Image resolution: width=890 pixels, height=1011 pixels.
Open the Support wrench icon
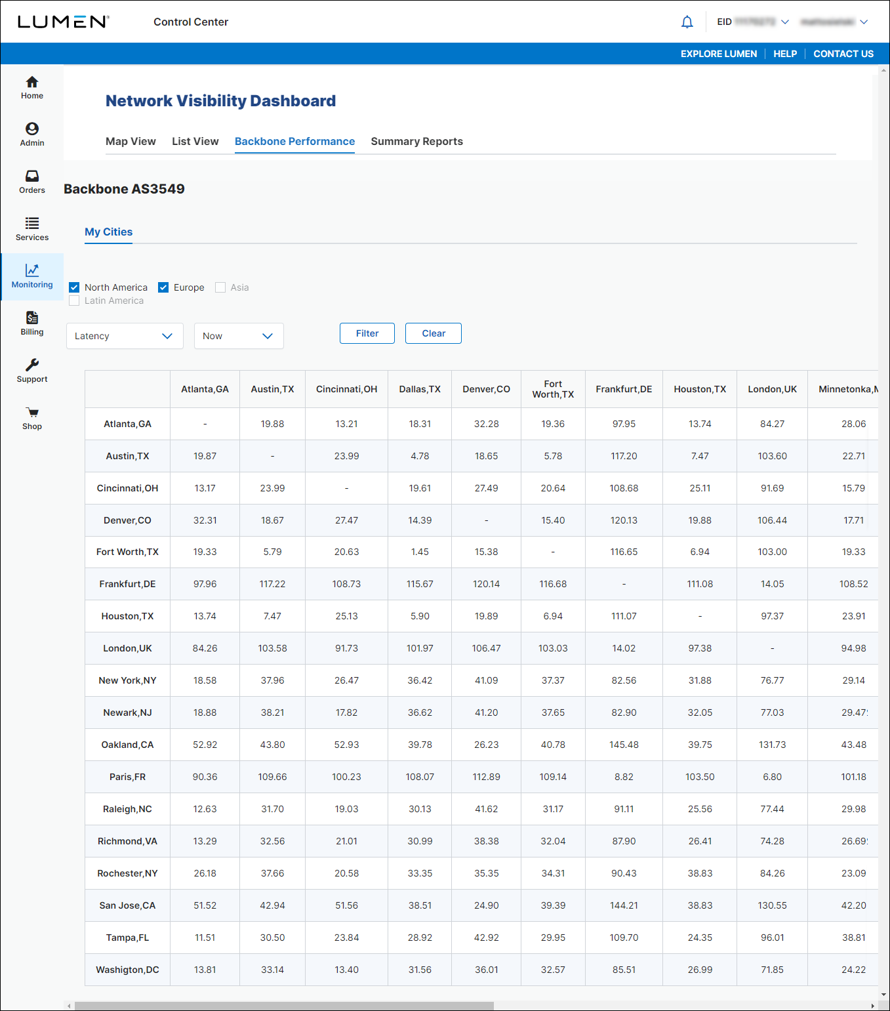(x=31, y=371)
